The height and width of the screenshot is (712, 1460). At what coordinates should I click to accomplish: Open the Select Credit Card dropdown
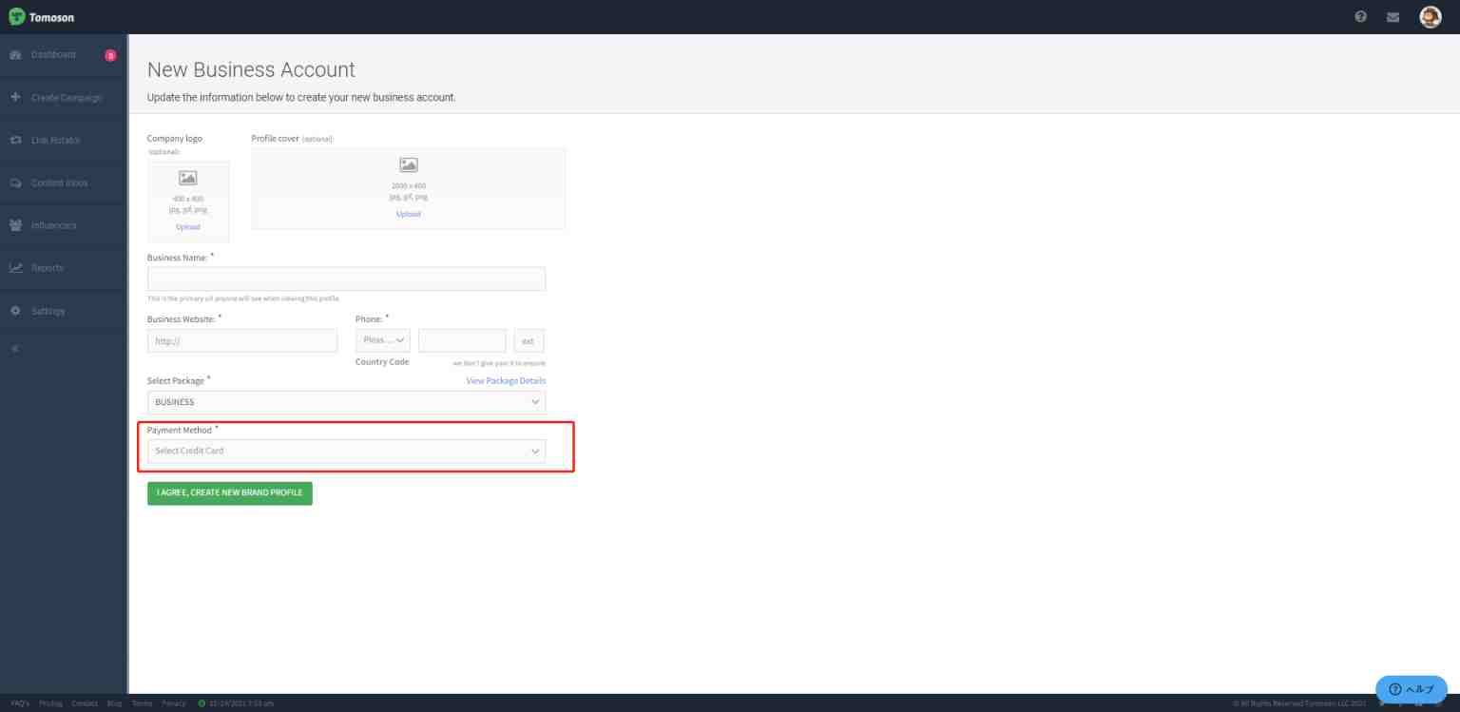(346, 451)
